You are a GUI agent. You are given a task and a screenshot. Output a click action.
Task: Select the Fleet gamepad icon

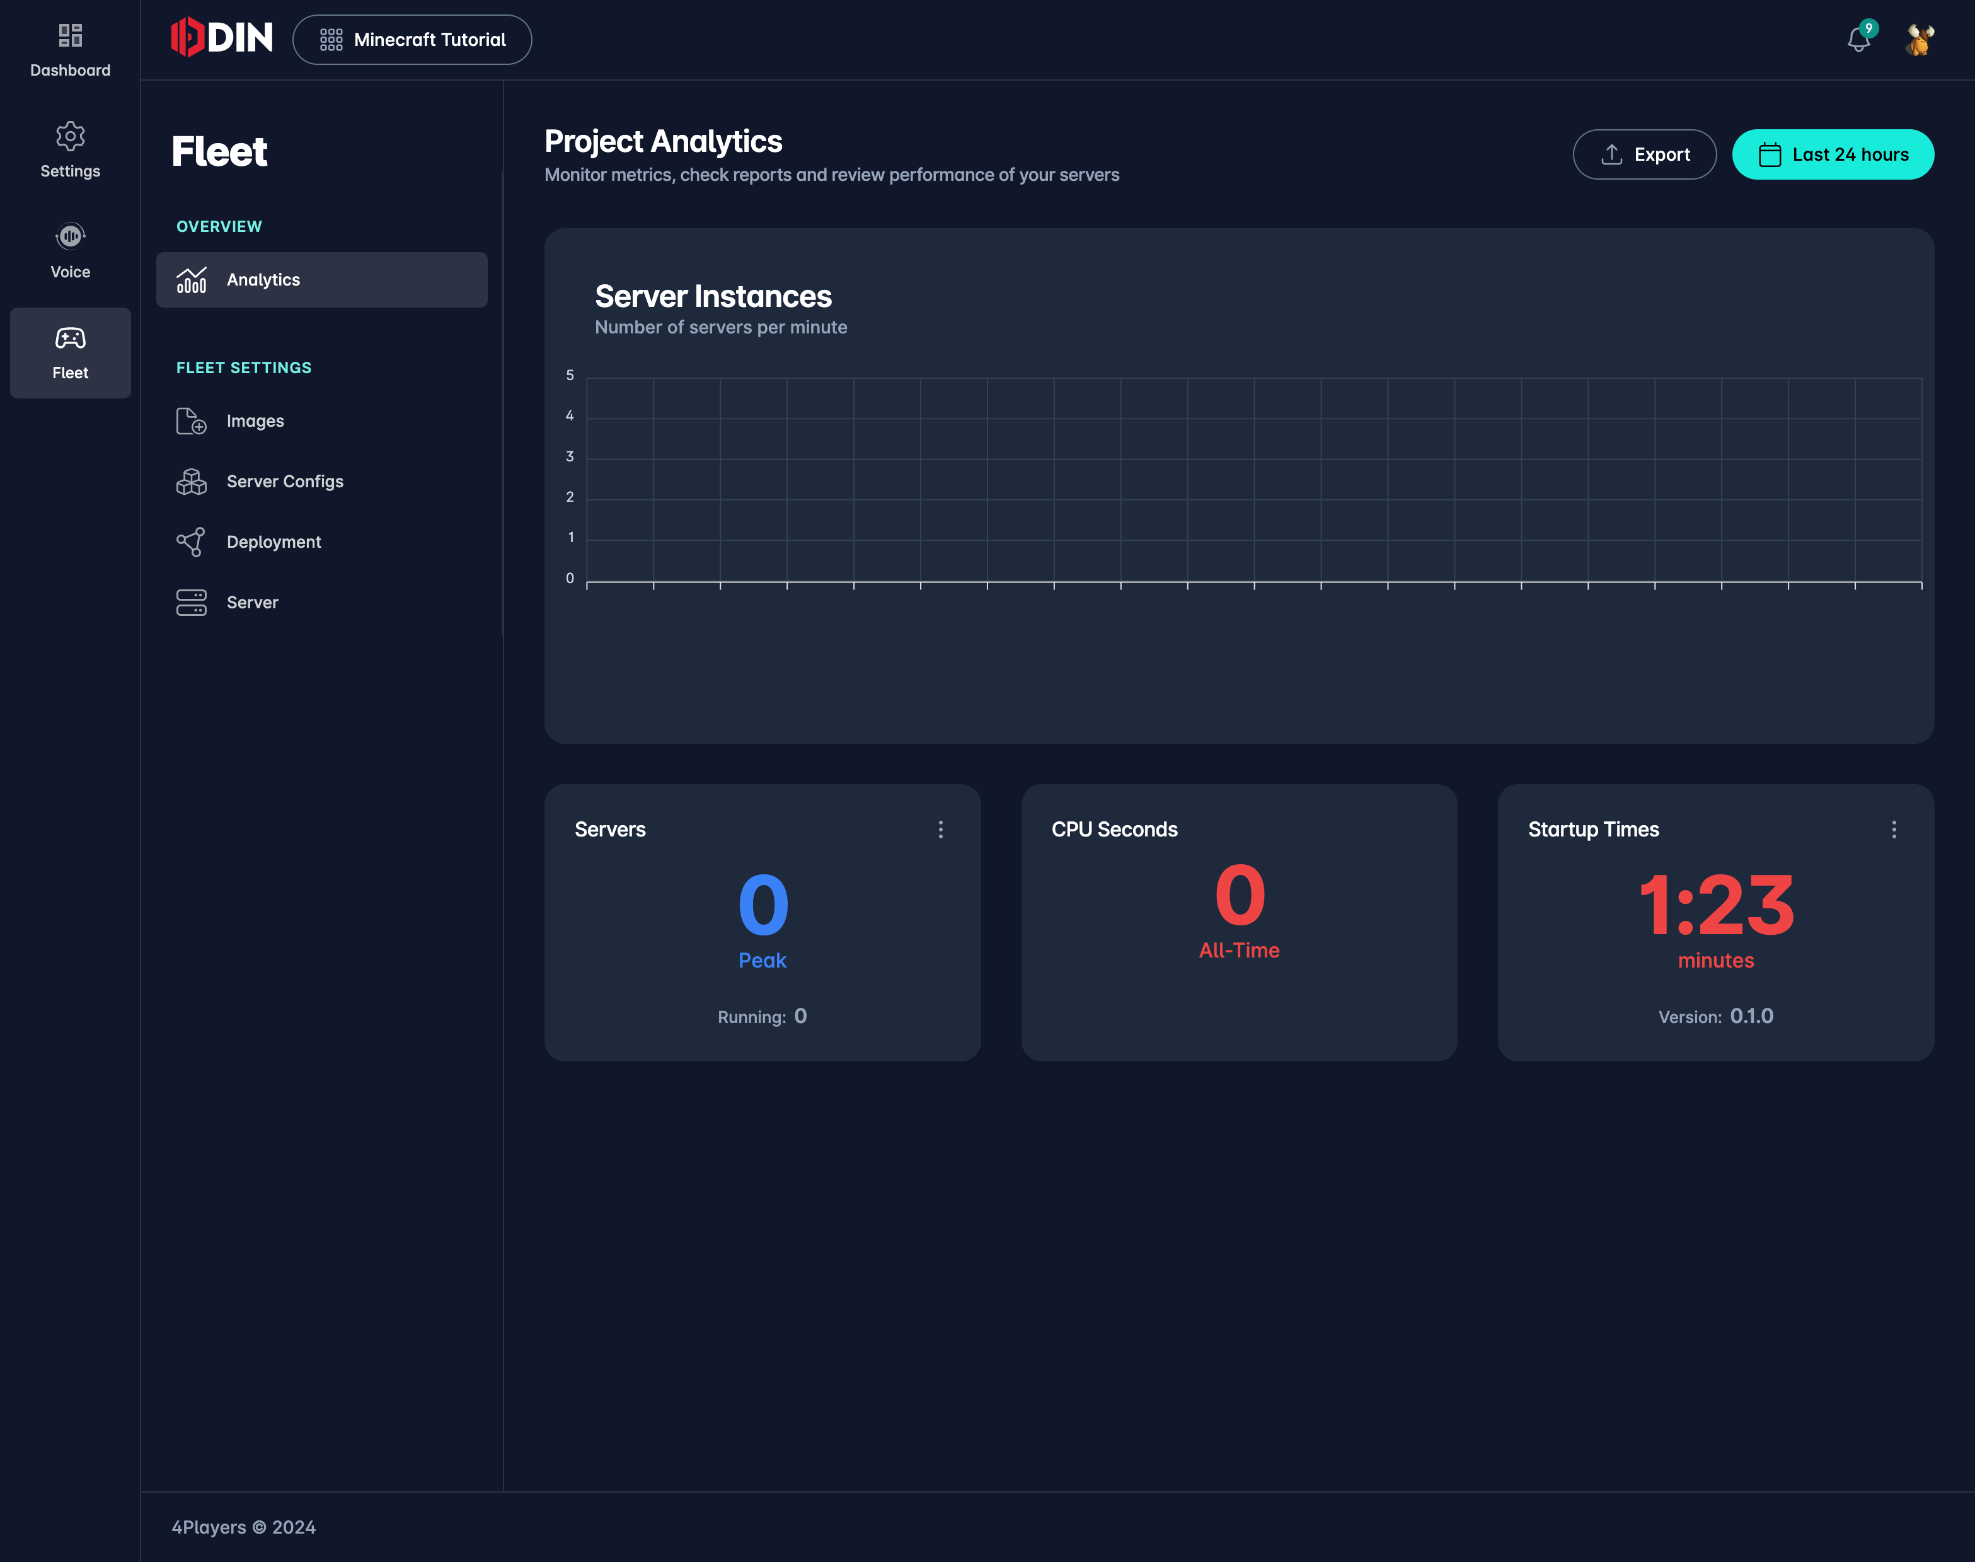click(71, 338)
